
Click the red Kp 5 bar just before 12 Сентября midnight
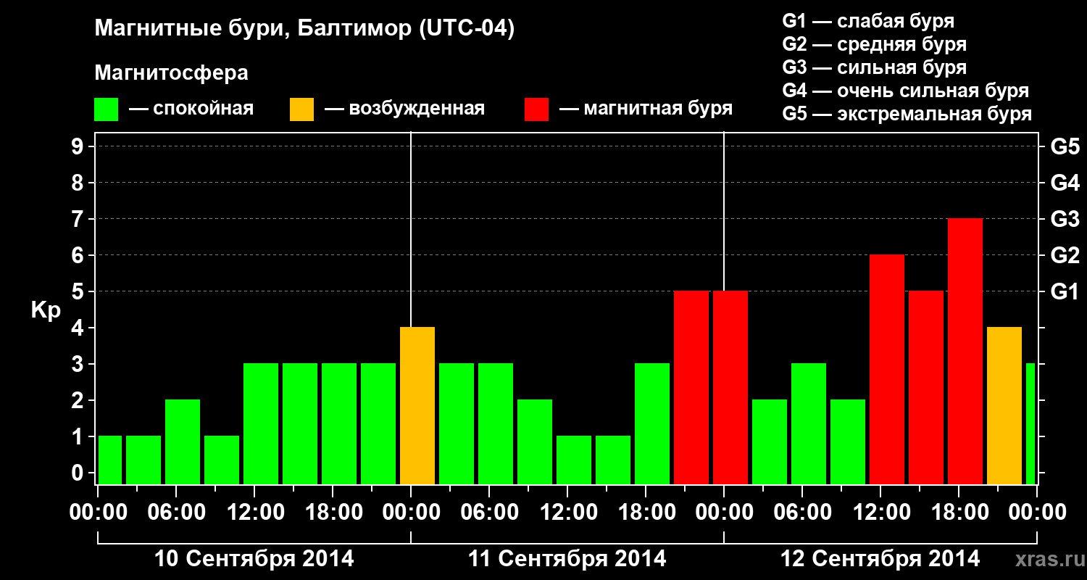[691, 387]
